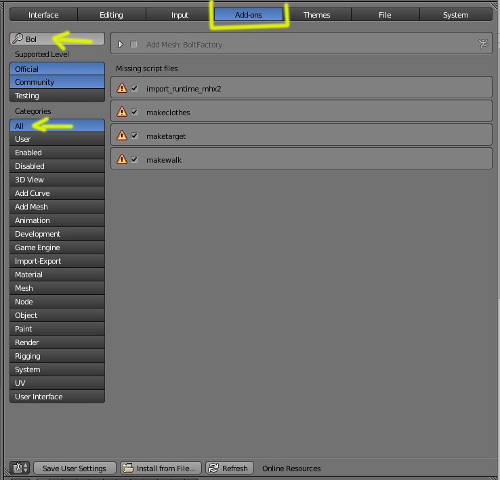Select the Rigging category
500x480 pixels.
[x=58, y=356]
